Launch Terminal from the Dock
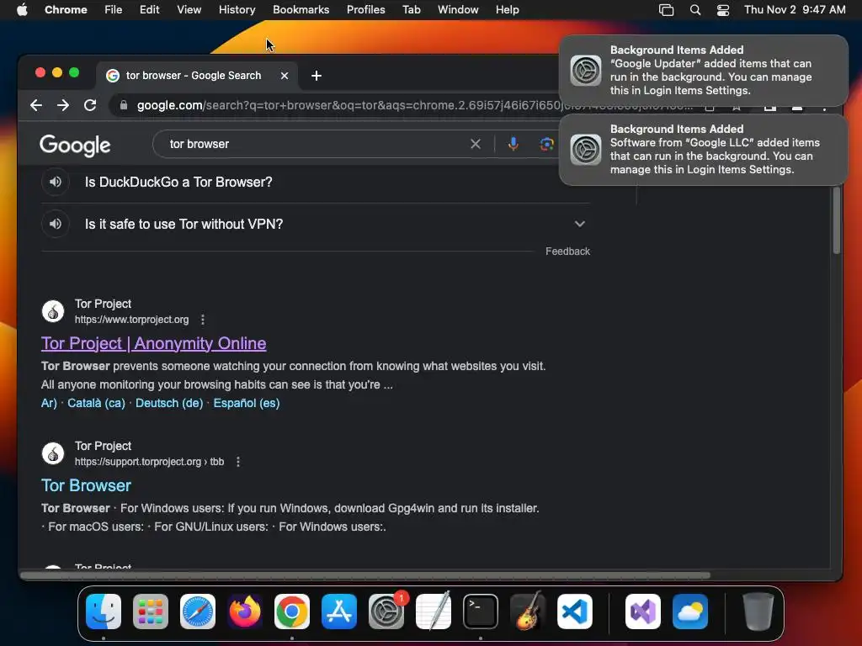The height and width of the screenshot is (646, 862). click(x=481, y=612)
